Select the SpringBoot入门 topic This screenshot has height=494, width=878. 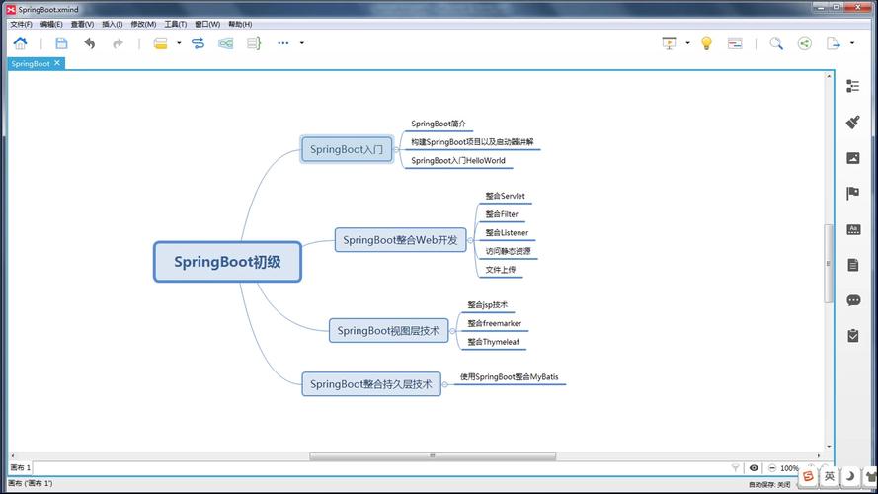[347, 149]
